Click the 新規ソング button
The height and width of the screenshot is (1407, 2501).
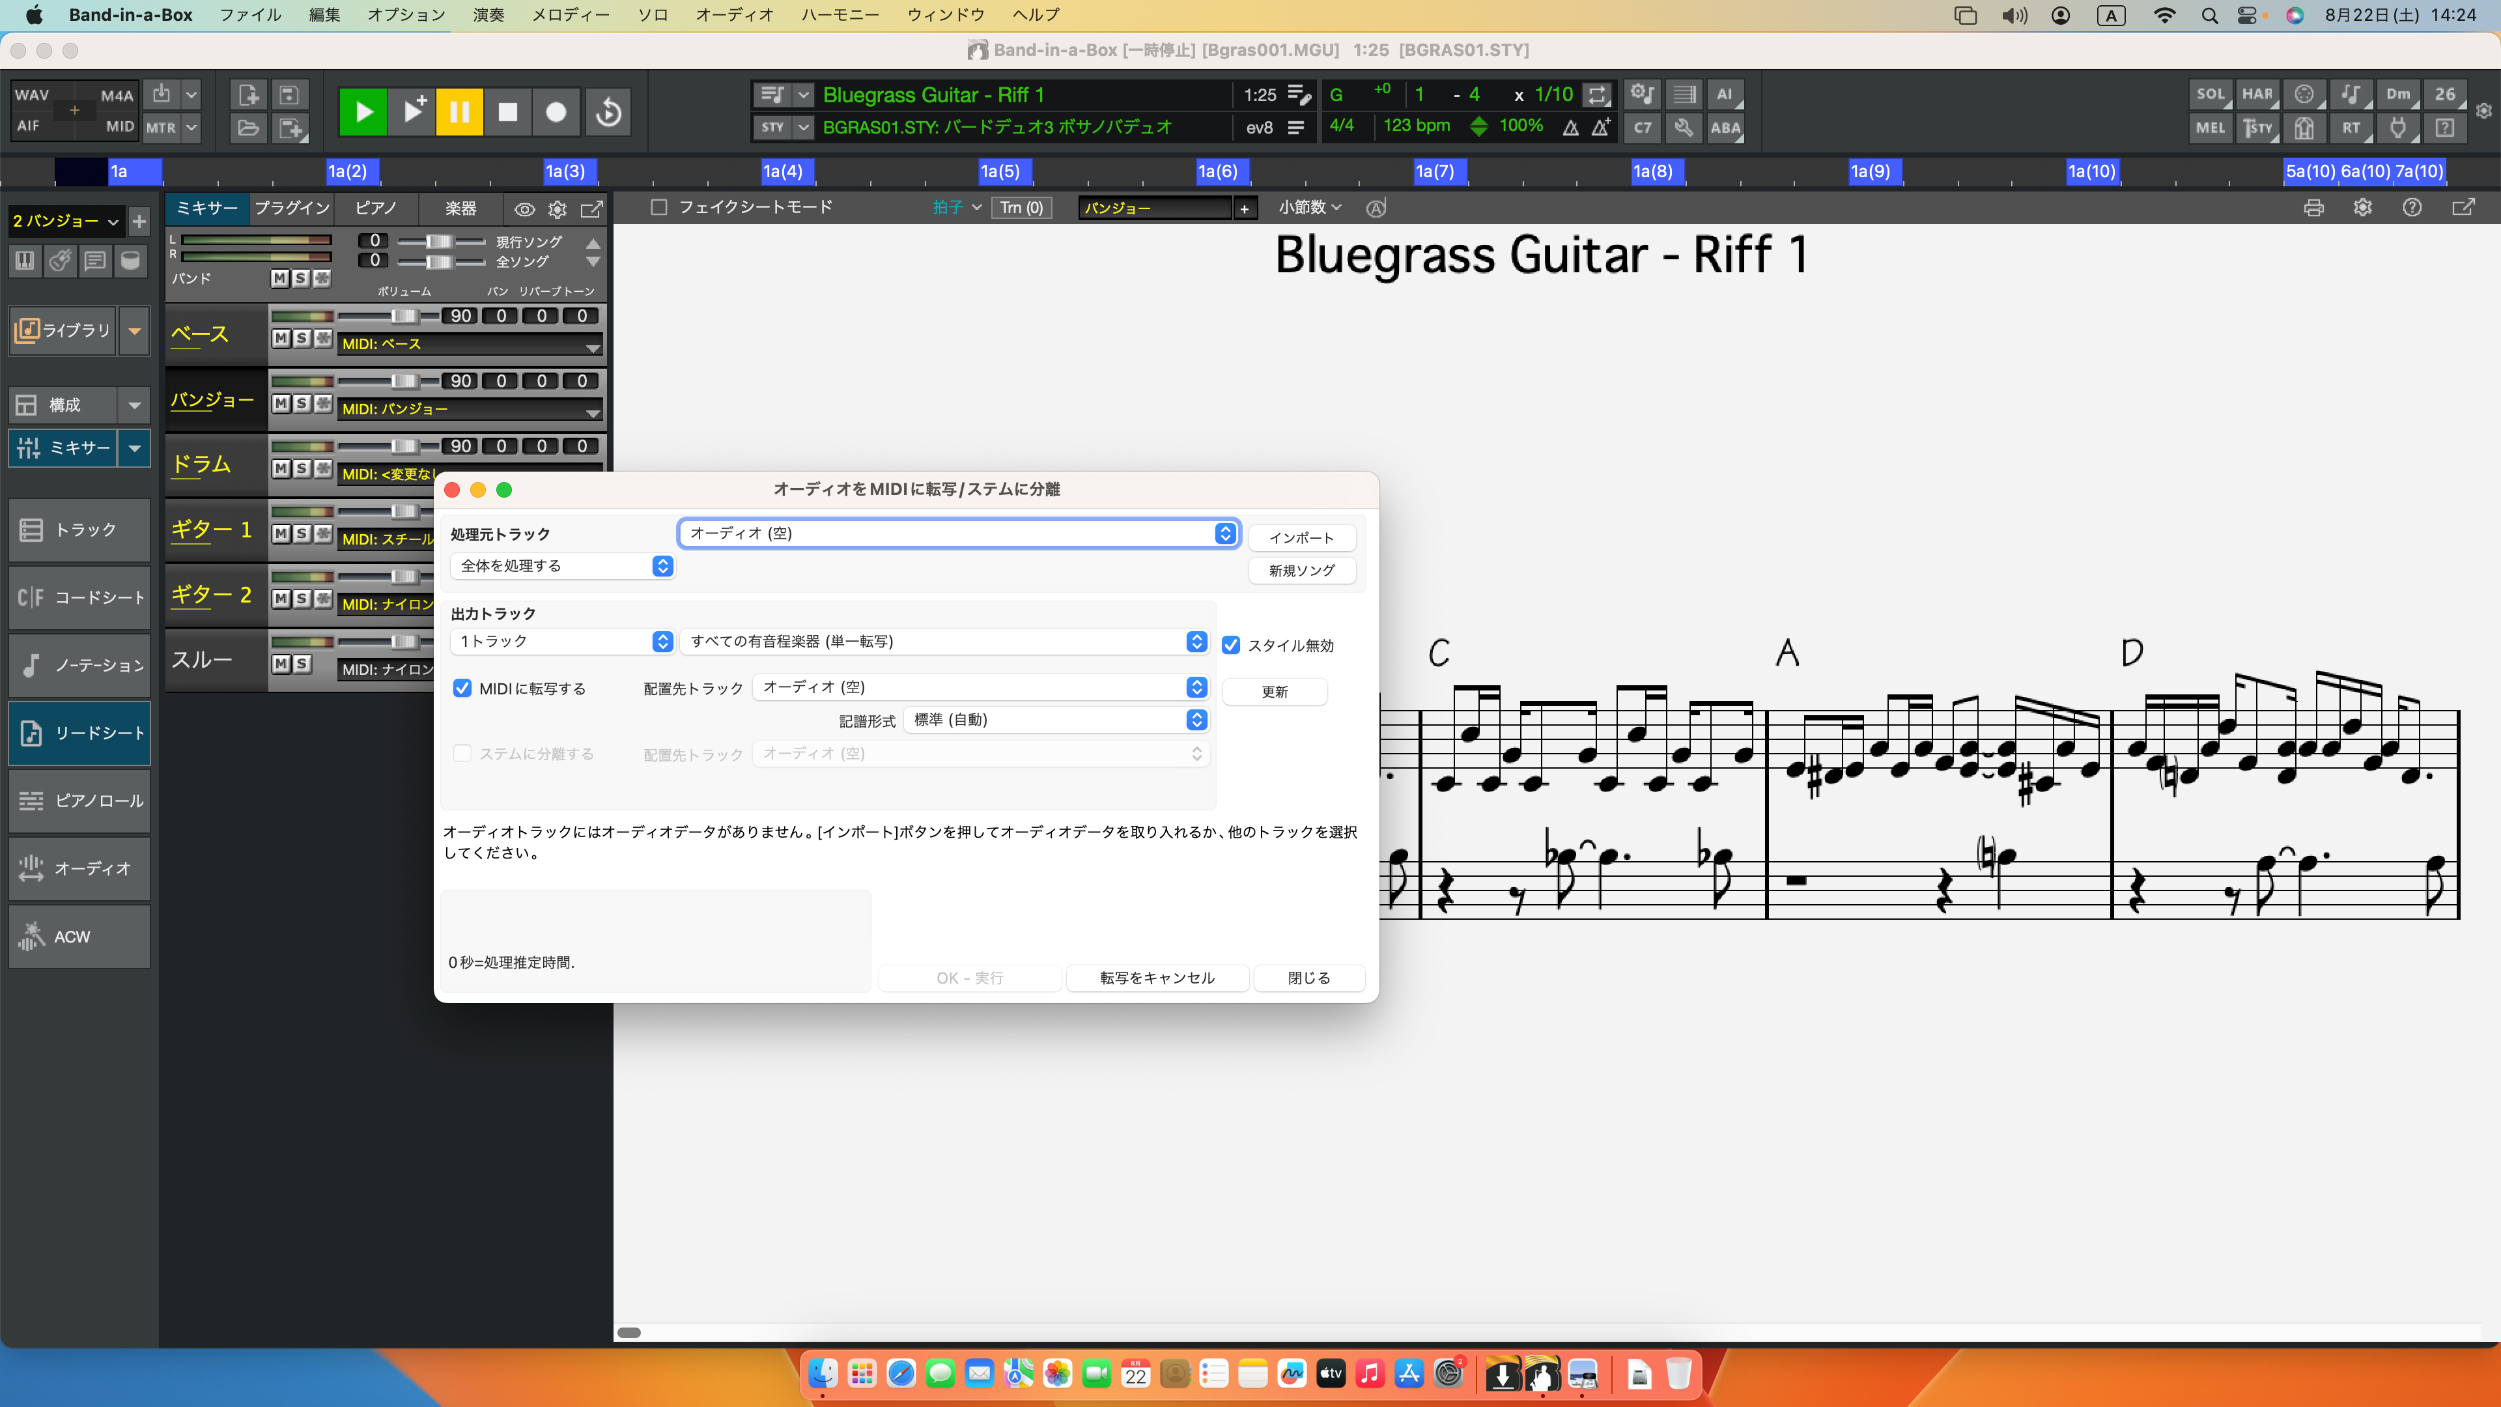(x=1301, y=571)
